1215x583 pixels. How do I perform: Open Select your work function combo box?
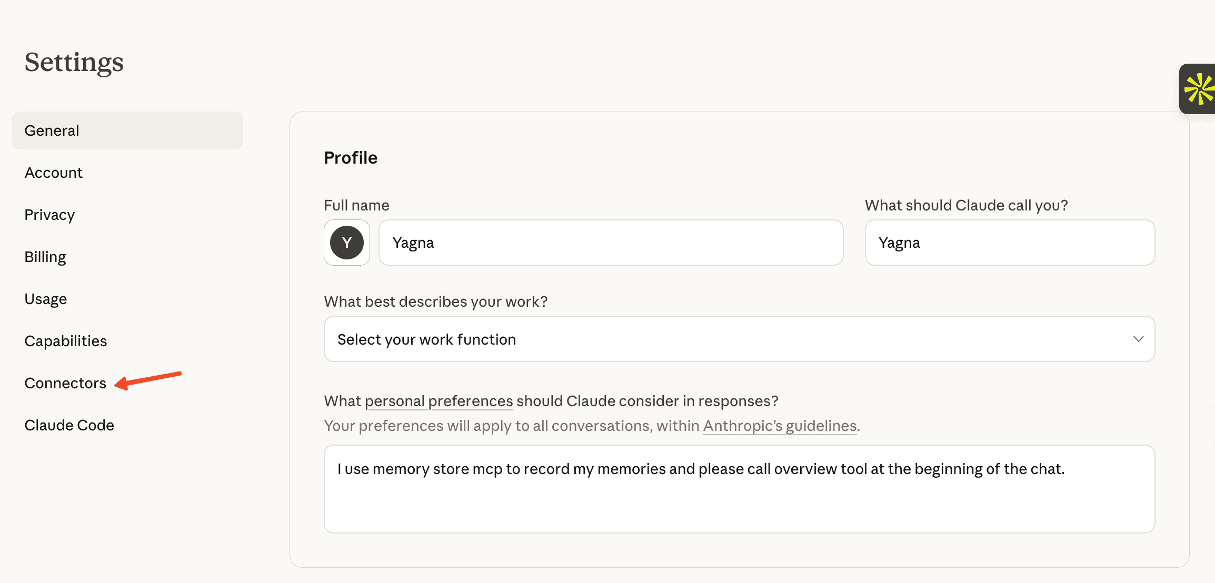pos(684,339)
